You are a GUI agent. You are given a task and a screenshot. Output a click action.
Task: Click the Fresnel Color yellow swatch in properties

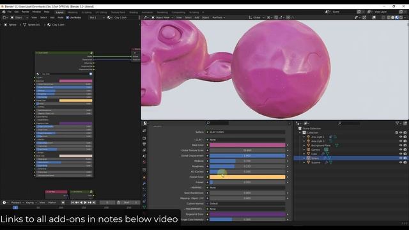pos(247,177)
